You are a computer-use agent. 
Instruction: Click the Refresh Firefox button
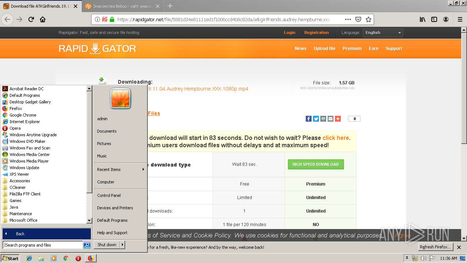click(x=436, y=247)
